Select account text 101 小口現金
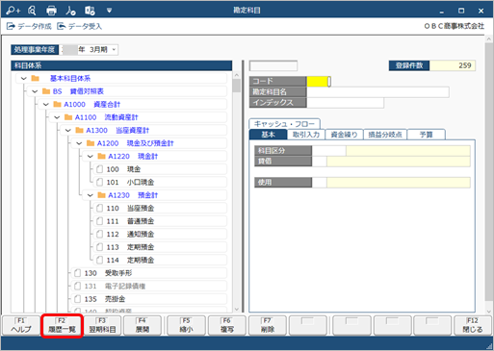Viewport: 494px width, 351px height. click(x=130, y=182)
